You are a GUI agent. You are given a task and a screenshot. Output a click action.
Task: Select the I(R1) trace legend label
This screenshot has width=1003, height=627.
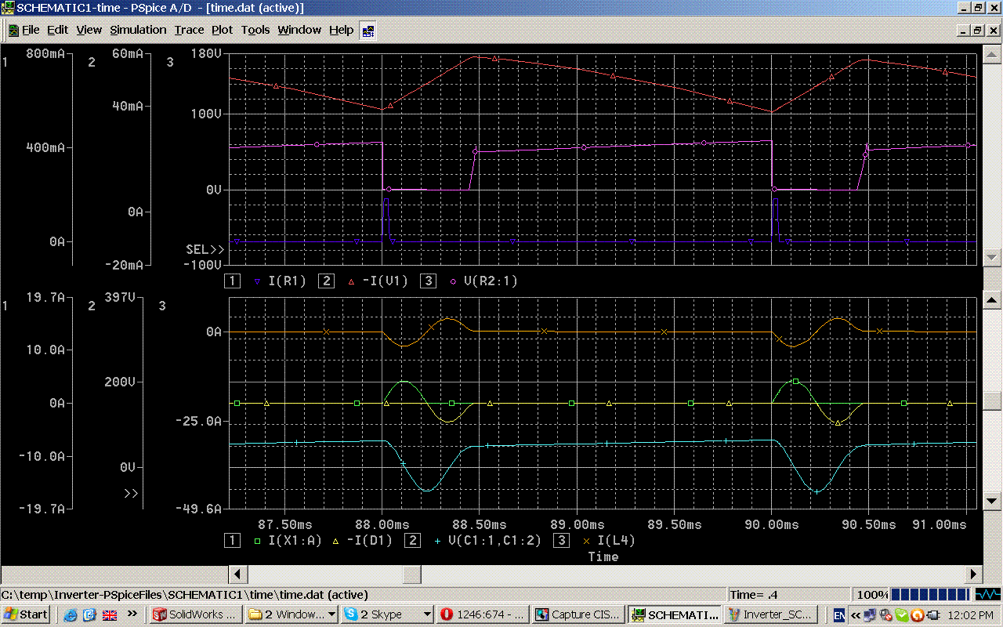[287, 281]
